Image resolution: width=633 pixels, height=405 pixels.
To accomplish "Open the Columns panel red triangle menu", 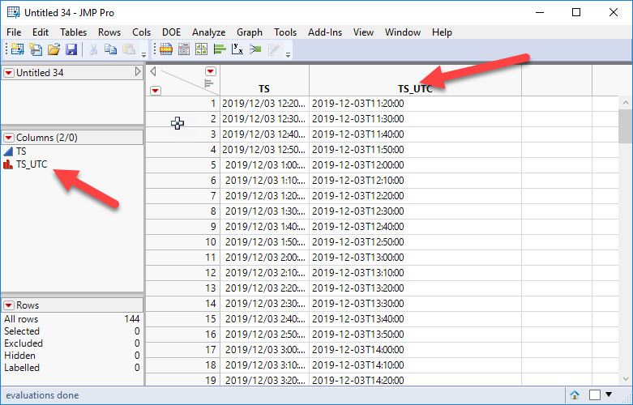I will (x=8, y=138).
